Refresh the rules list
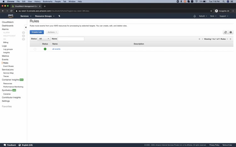Viewport: 236px width, 147px height. click(226, 32)
